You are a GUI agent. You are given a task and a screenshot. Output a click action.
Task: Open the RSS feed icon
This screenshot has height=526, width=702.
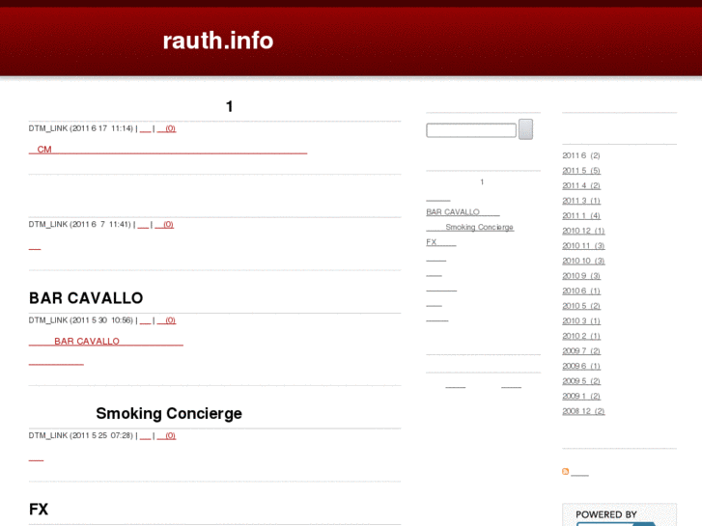click(566, 471)
